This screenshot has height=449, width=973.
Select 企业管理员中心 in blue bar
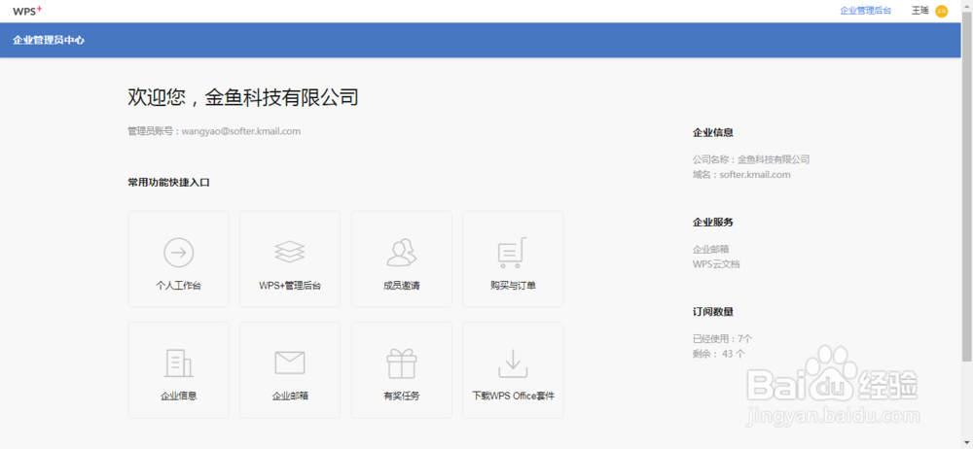pos(49,40)
